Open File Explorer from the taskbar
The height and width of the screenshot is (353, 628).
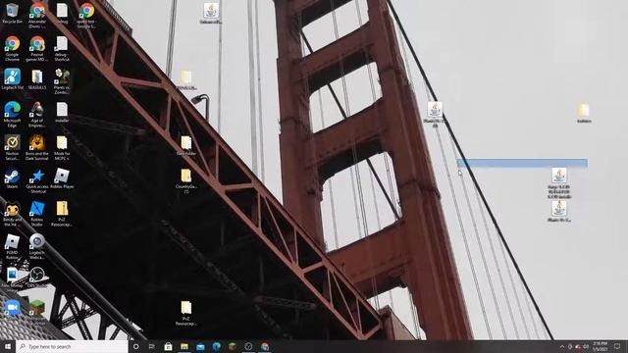point(184,346)
